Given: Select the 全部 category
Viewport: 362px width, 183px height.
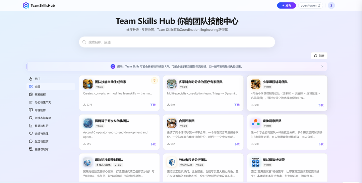Looking at the screenshot, I should tap(51, 87).
